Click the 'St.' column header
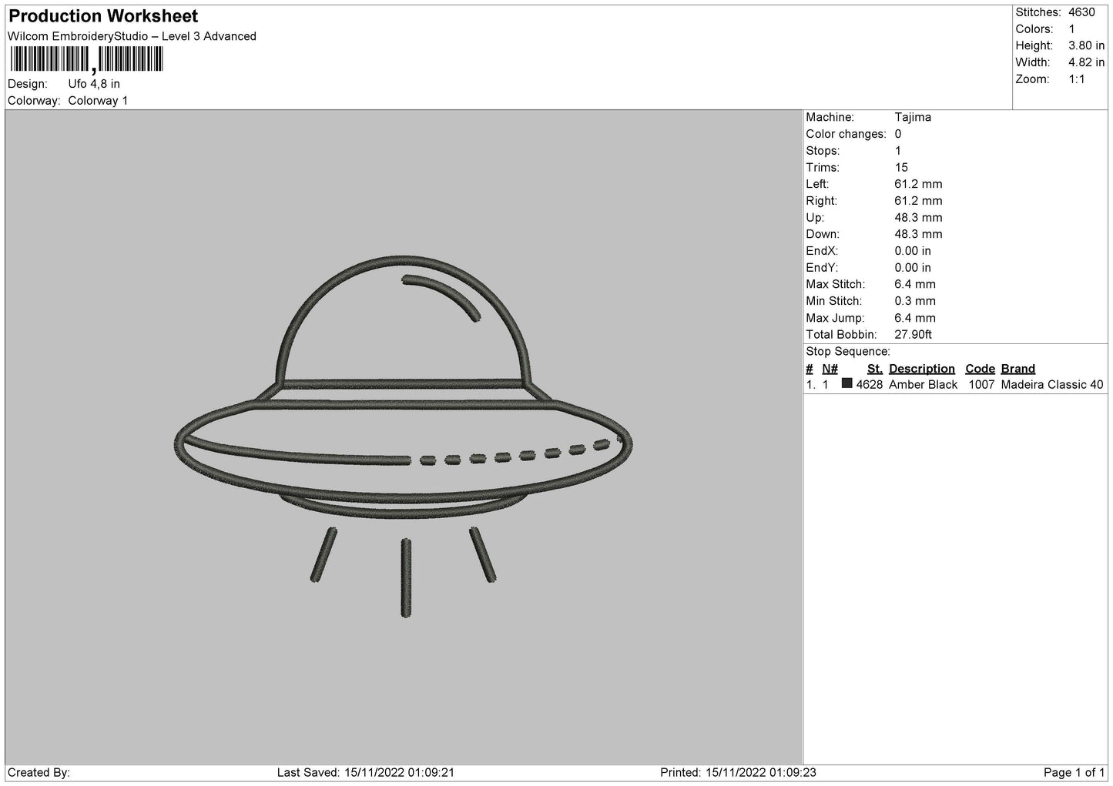 coord(875,369)
